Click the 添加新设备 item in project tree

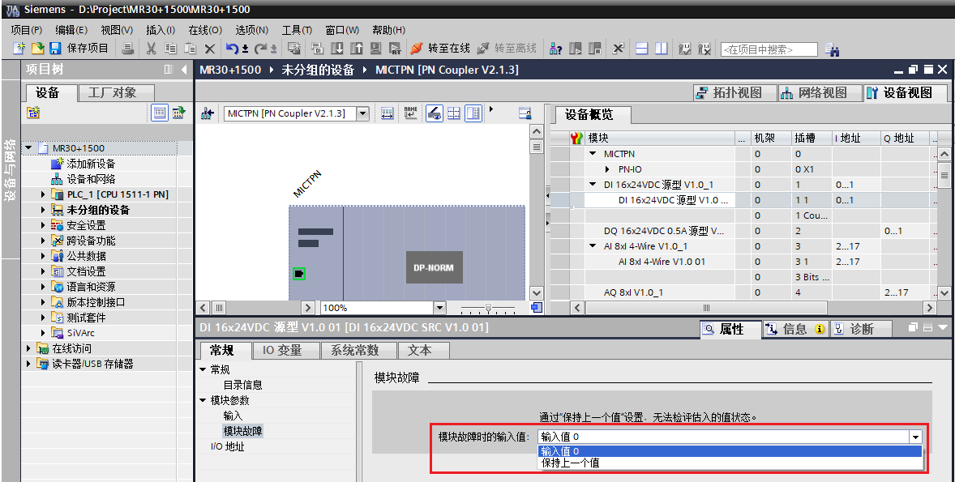point(91,164)
